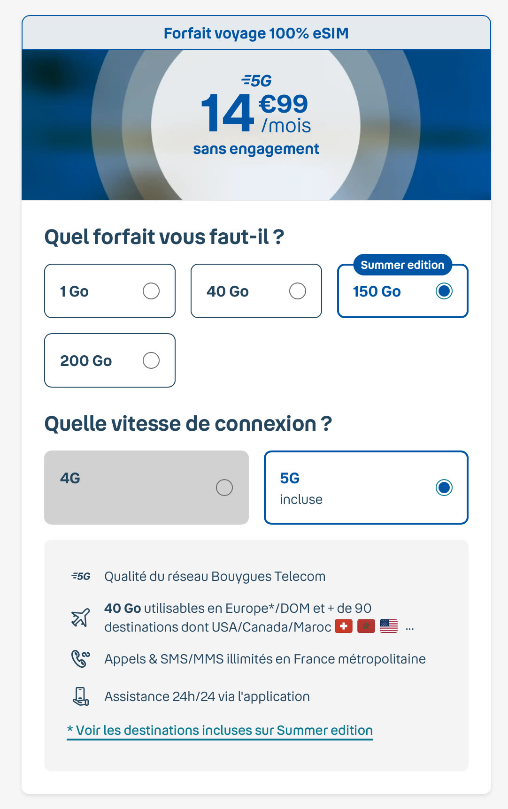508x809 pixels.
Task: Select the 5G incluse speed option
Action: (x=366, y=488)
